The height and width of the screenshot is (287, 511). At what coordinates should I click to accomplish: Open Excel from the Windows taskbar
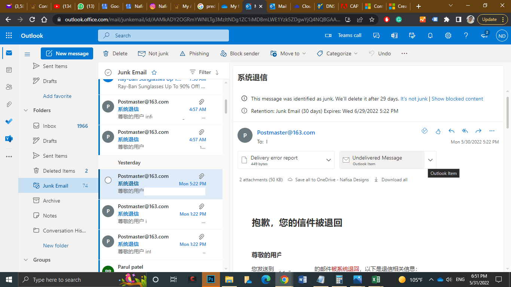point(376,280)
